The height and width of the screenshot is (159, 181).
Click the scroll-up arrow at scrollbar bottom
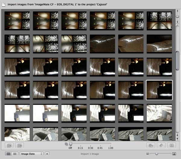(x=177, y=135)
